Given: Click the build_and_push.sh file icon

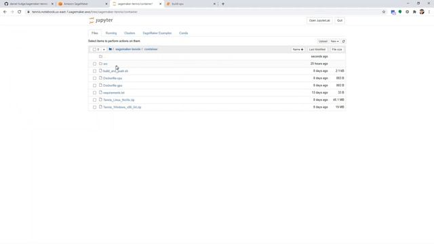Looking at the screenshot, I should 101,70.
